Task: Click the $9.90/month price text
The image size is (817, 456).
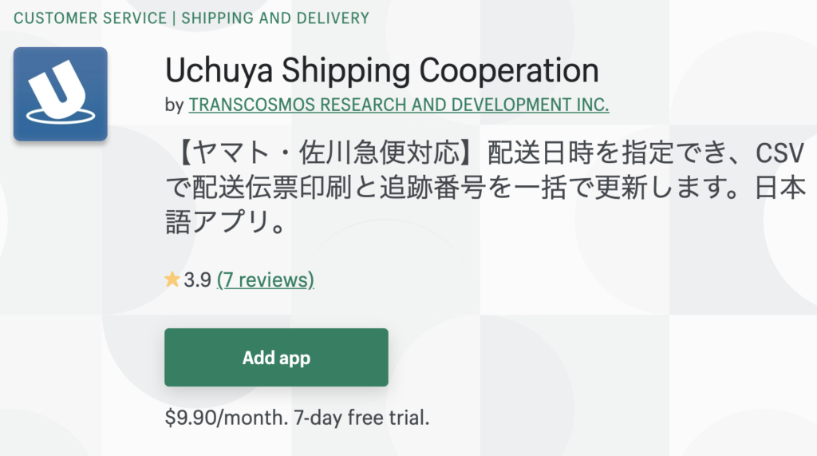Action: [x=222, y=418]
